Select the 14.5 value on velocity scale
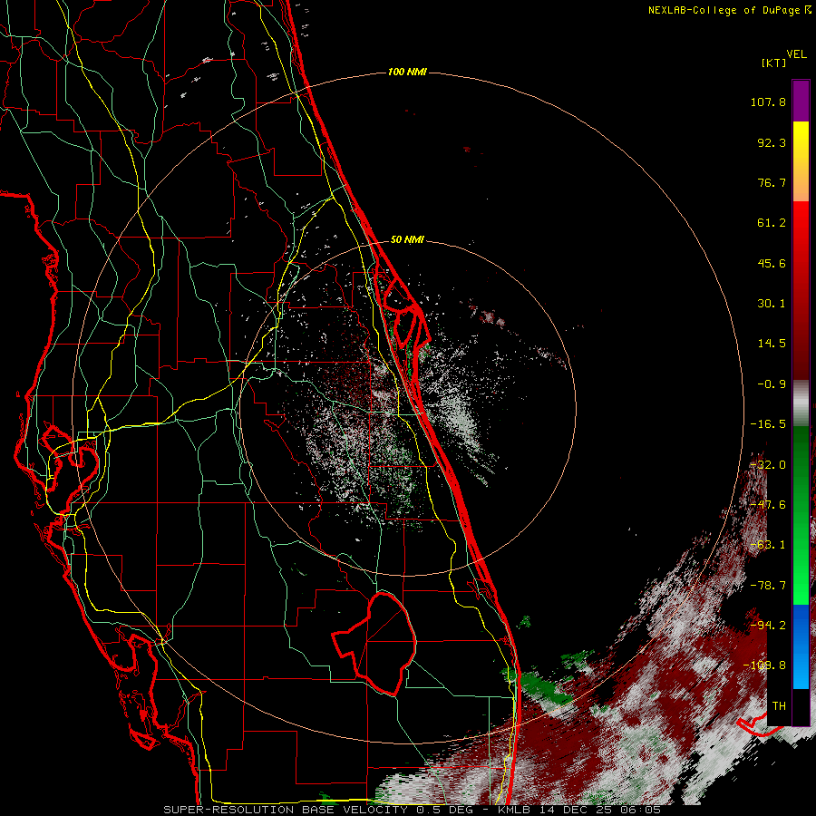This screenshot has width=816, height=816. click(772, 344)
